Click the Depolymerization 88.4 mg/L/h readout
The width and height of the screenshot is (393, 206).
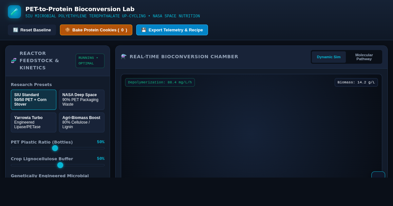pos(160,82)
